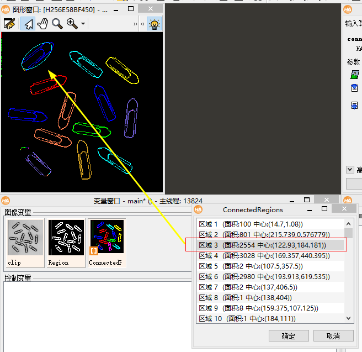Click the HA logo of graphics window
The height and width of the screenshot is (352, 362).
click(6, 10)
